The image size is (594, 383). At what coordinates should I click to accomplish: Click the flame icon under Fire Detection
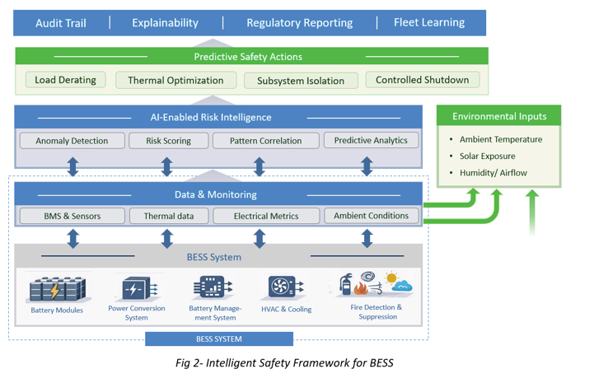coord(361,289)
